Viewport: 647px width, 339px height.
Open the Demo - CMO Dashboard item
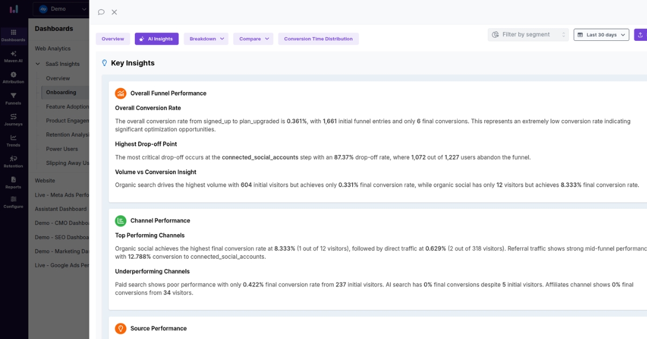click(62, 223)
